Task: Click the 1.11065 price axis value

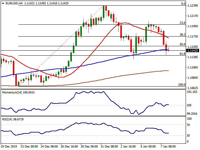Action: 192,67
